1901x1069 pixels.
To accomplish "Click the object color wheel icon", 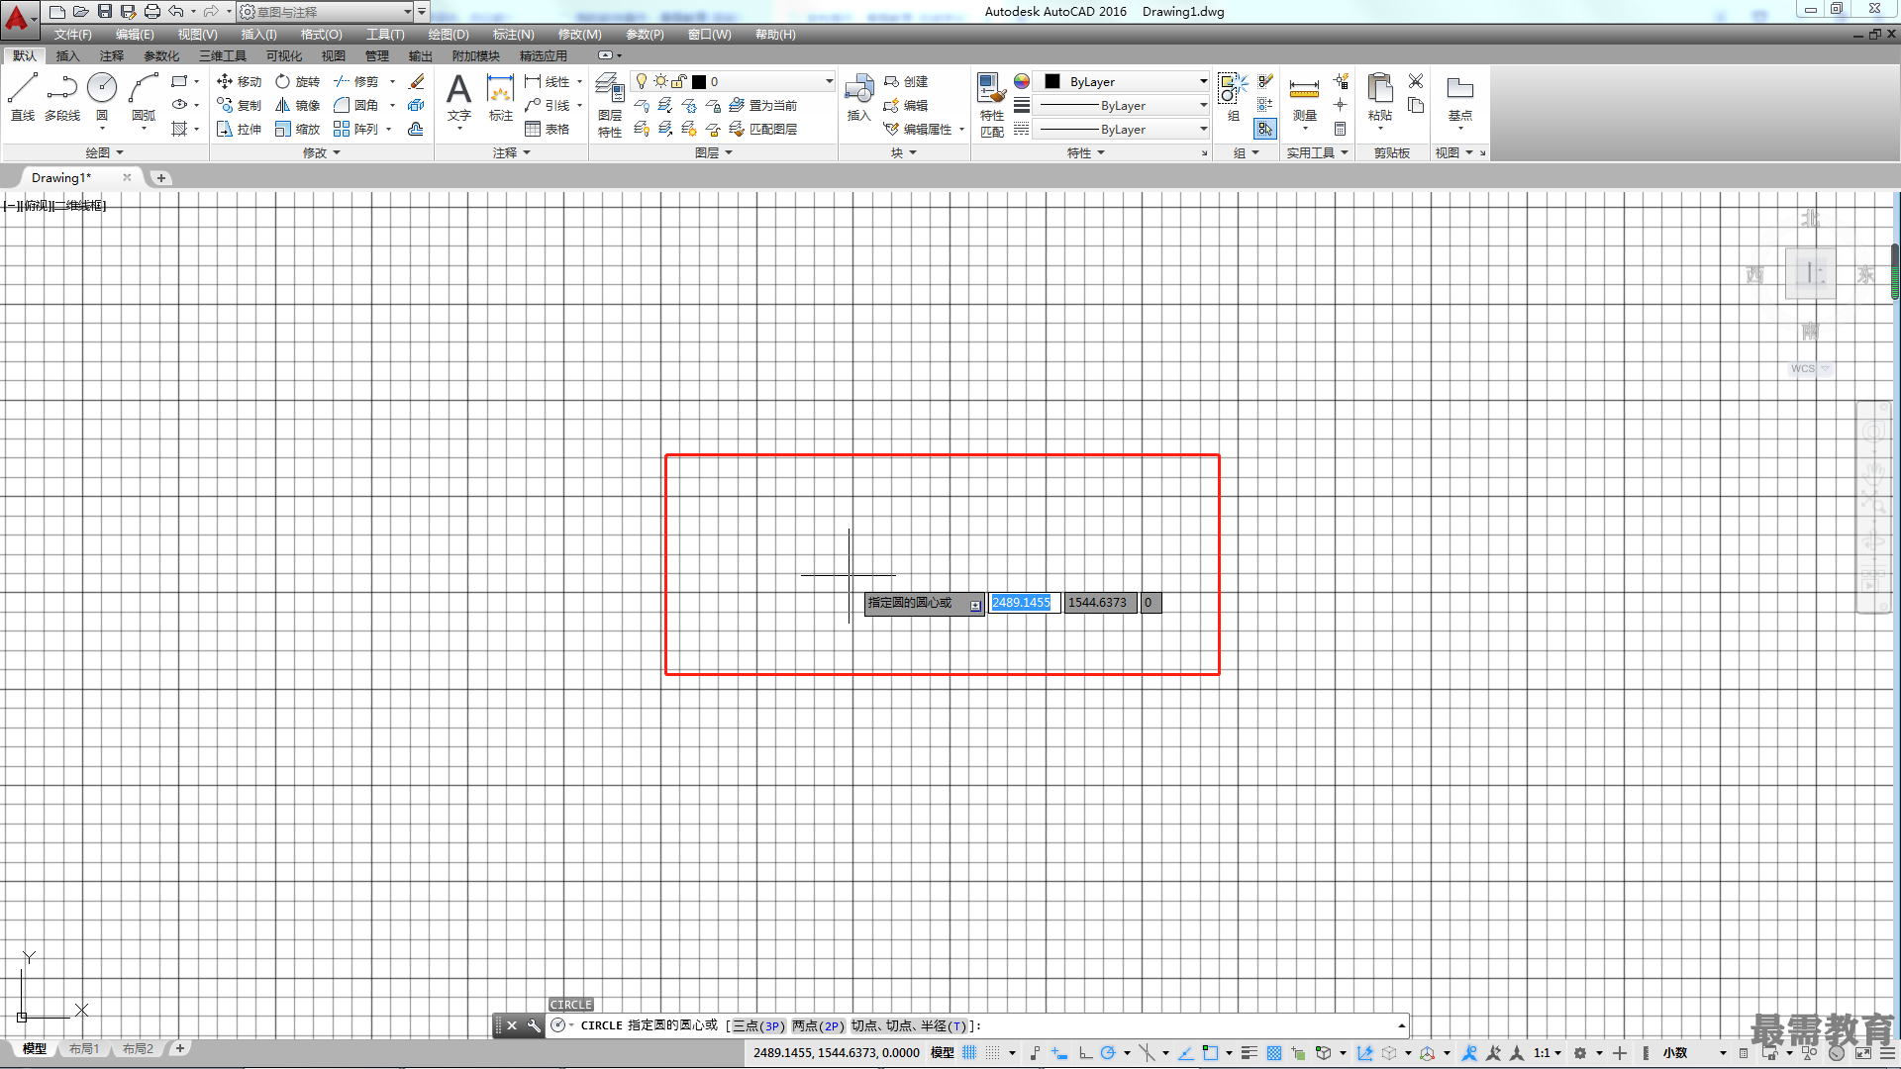I will click(1022, 81).
